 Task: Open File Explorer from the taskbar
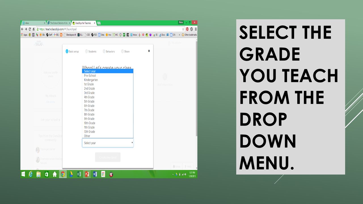[39, 174]
